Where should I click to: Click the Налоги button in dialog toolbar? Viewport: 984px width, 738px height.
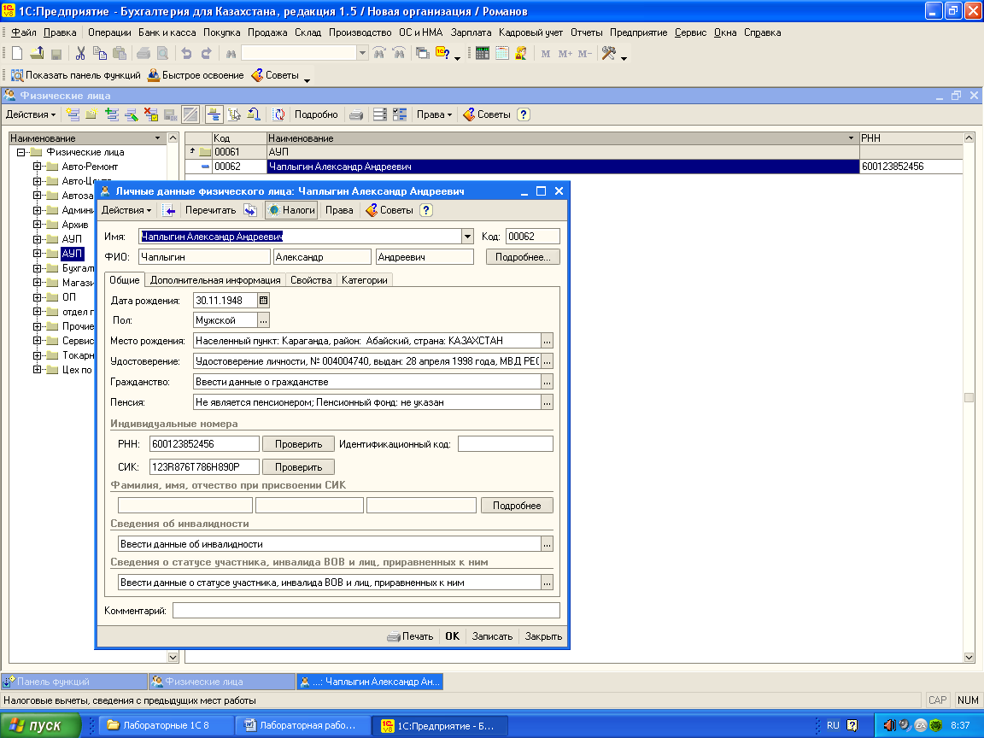coord(291,210)
